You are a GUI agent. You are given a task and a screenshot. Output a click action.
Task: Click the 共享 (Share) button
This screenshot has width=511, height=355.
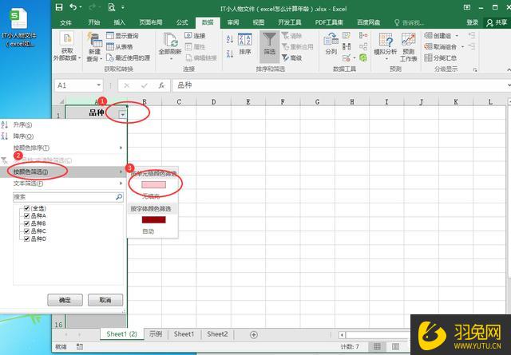tap(497, 22)
